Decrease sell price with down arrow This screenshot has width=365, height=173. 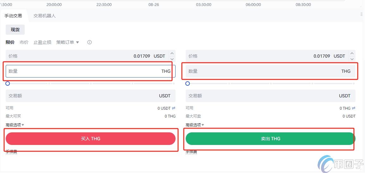click(352, 59)
